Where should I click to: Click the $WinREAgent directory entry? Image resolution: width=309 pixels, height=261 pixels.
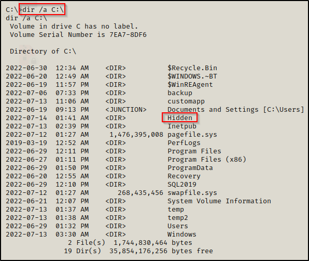pos(190,85)
